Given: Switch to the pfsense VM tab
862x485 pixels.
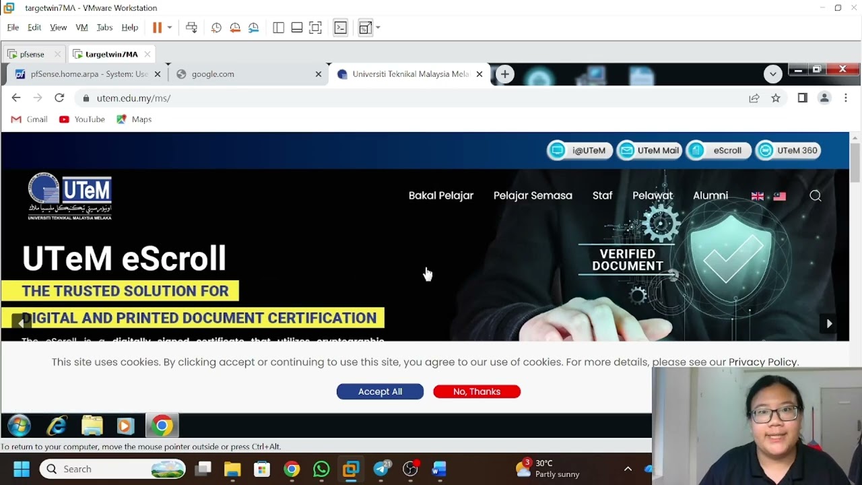Looking at the screenshot, I should click(x=32, y=54).
